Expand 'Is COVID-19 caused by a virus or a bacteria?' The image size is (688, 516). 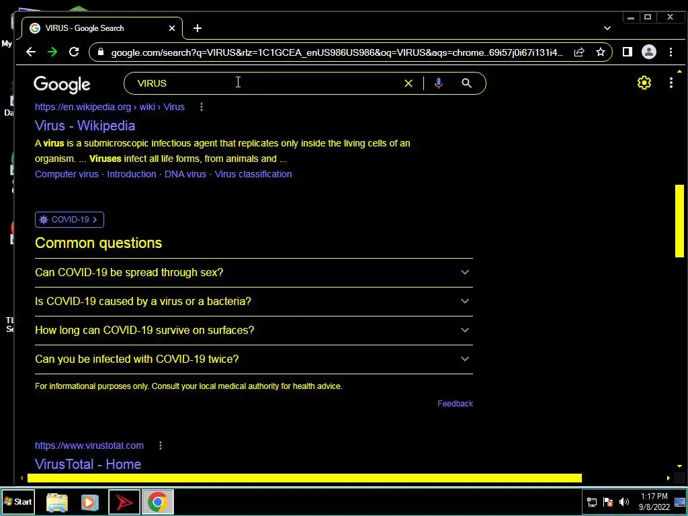click(x=253, y=302)
